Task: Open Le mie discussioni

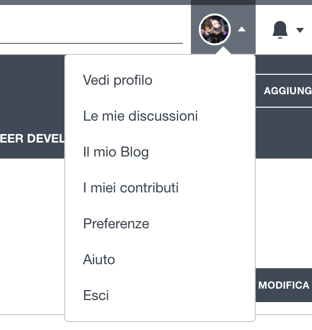Action: pyautogui.click(x=141, y=116)
